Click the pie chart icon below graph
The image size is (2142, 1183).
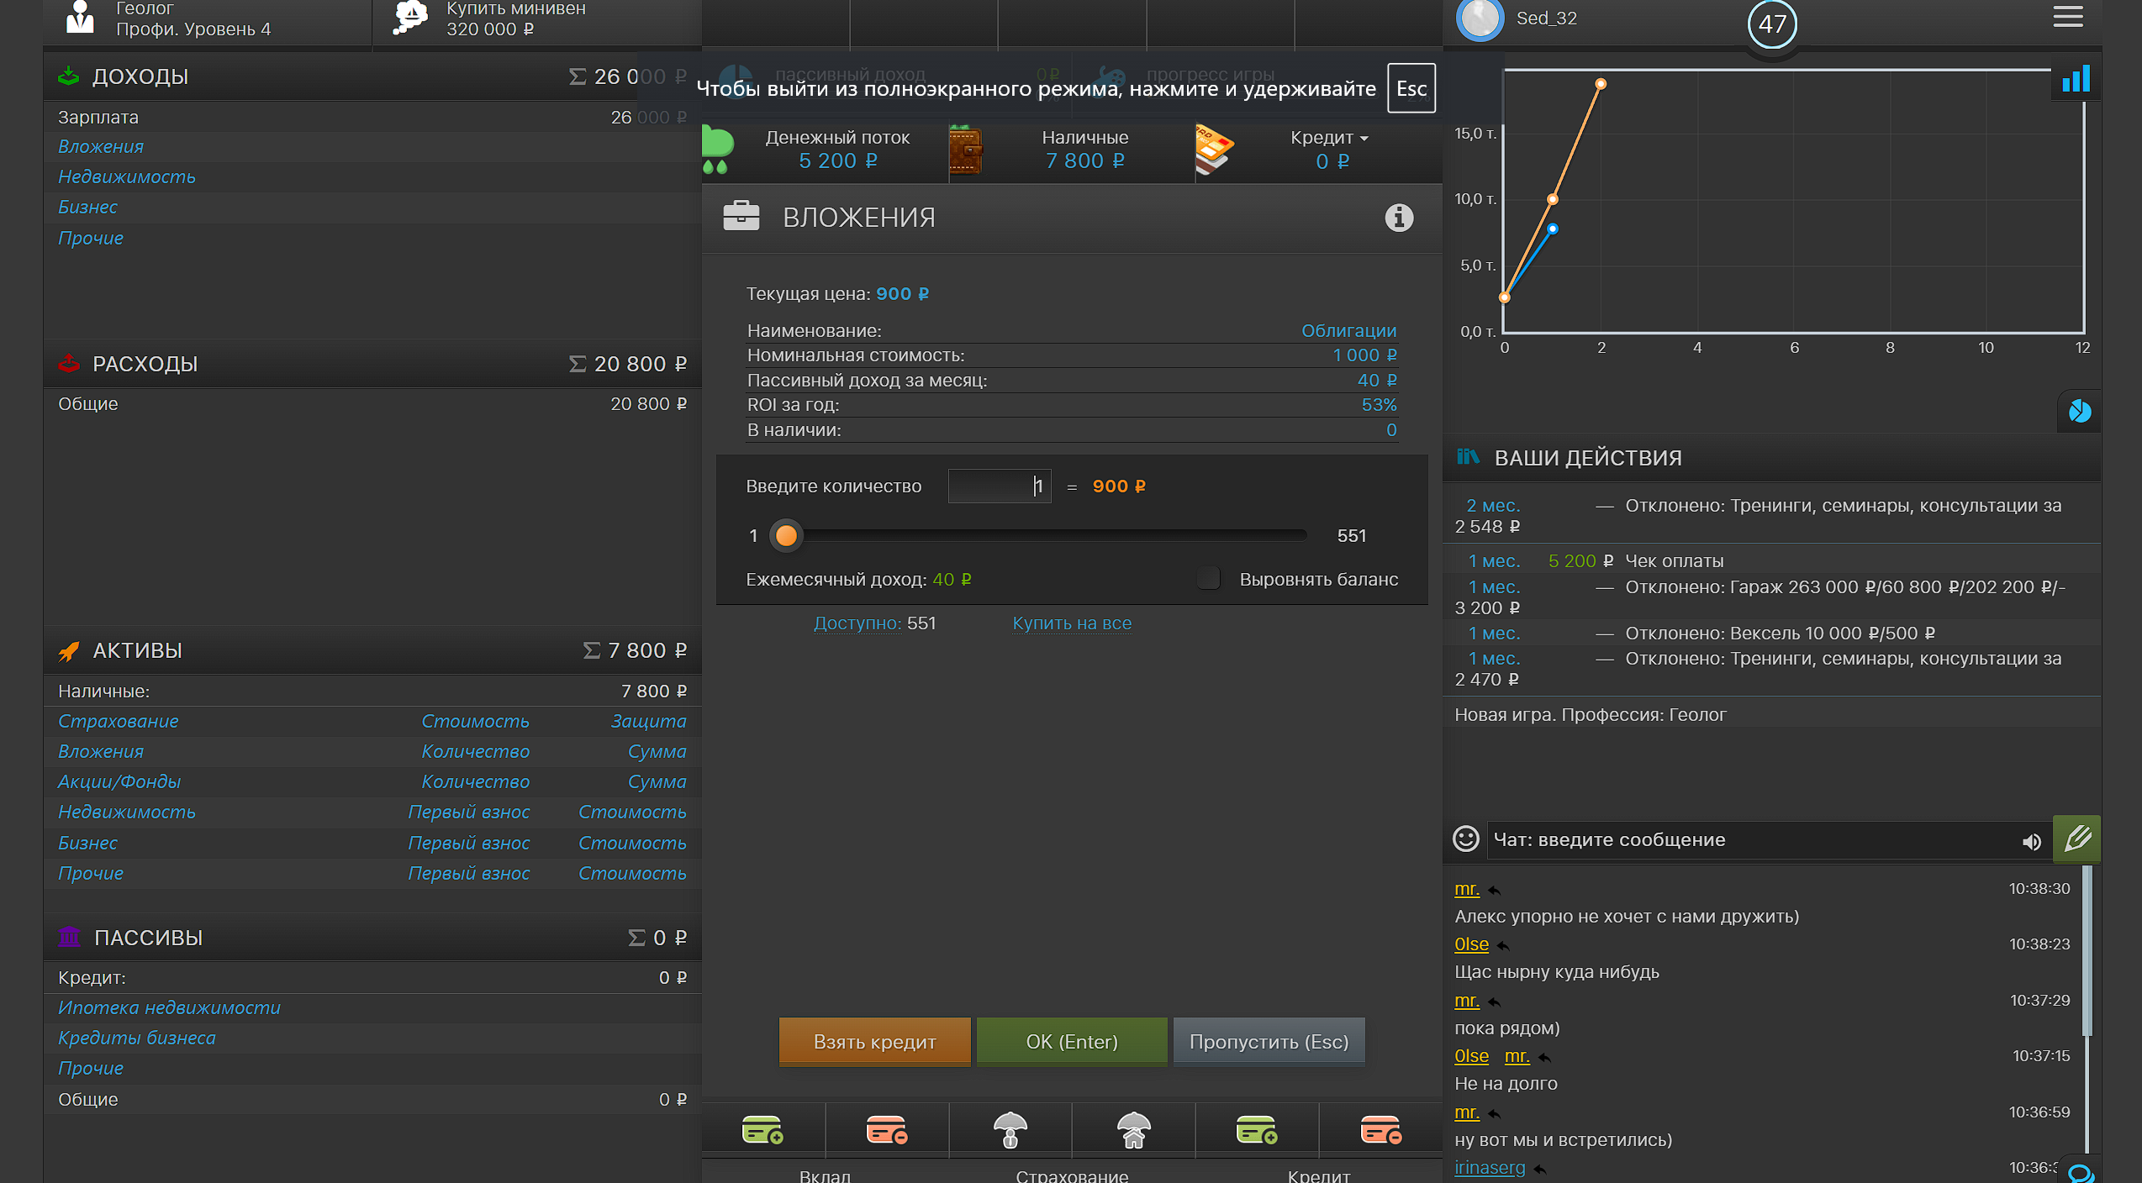(2080, 412)
